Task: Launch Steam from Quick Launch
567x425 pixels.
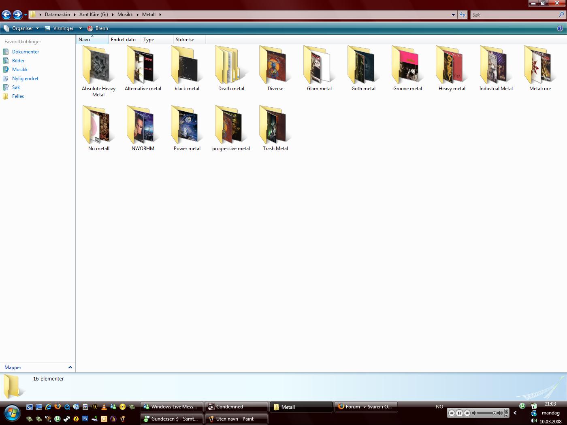Action: click(x=66, y=419)
